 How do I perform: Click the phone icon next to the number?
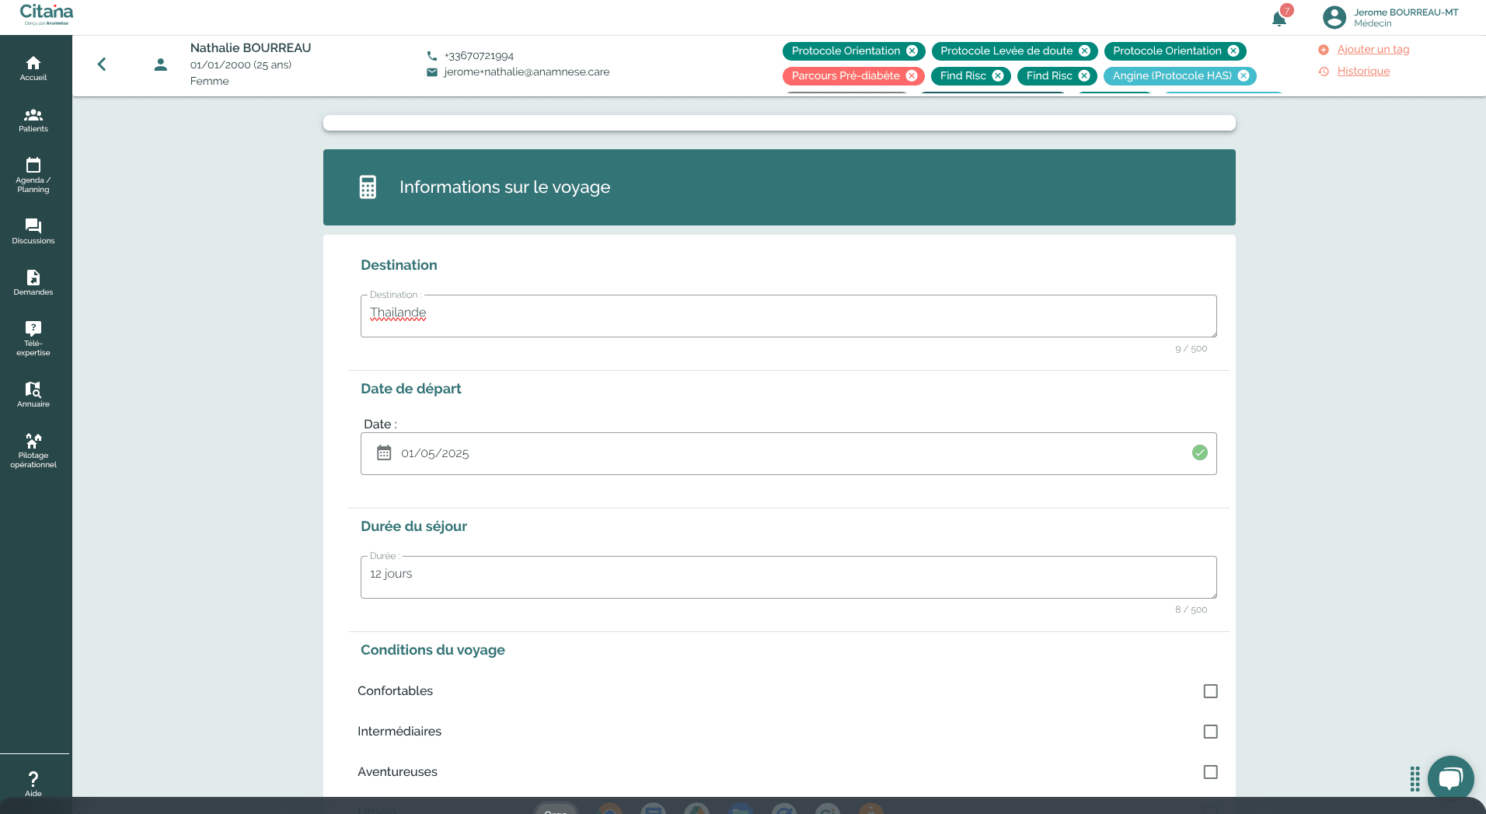(432, 56)
